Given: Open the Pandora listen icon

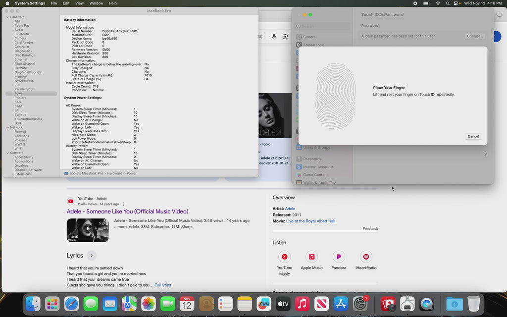Looking at the screenshot, I should [339, 257].
